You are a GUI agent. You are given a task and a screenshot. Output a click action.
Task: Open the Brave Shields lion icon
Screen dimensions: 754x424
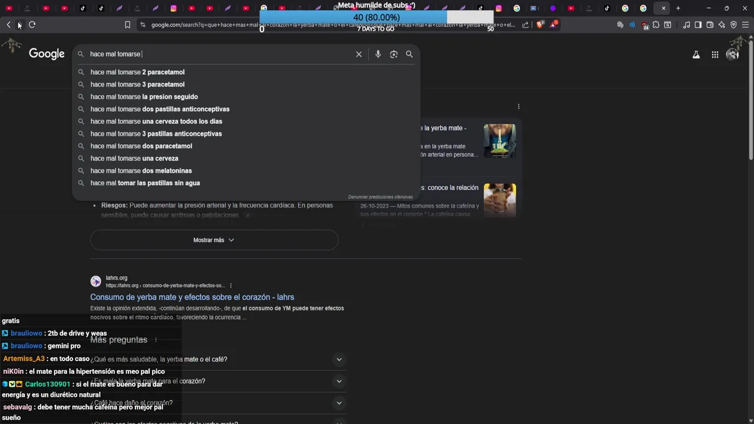tap(540, 25)
